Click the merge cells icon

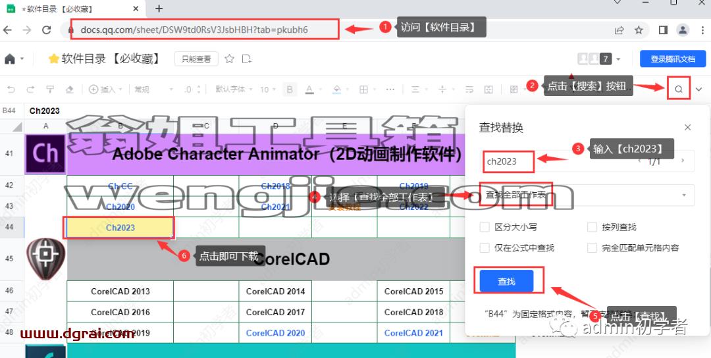(488, 89)
